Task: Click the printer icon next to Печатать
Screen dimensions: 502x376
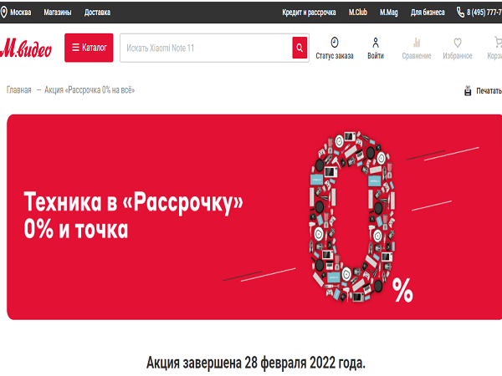Action: click(x=468, y=91)
